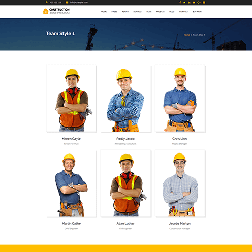Select Services in the navigation
Image resolution: width=252 pixels, height=252 pixels.
(138, 12)
